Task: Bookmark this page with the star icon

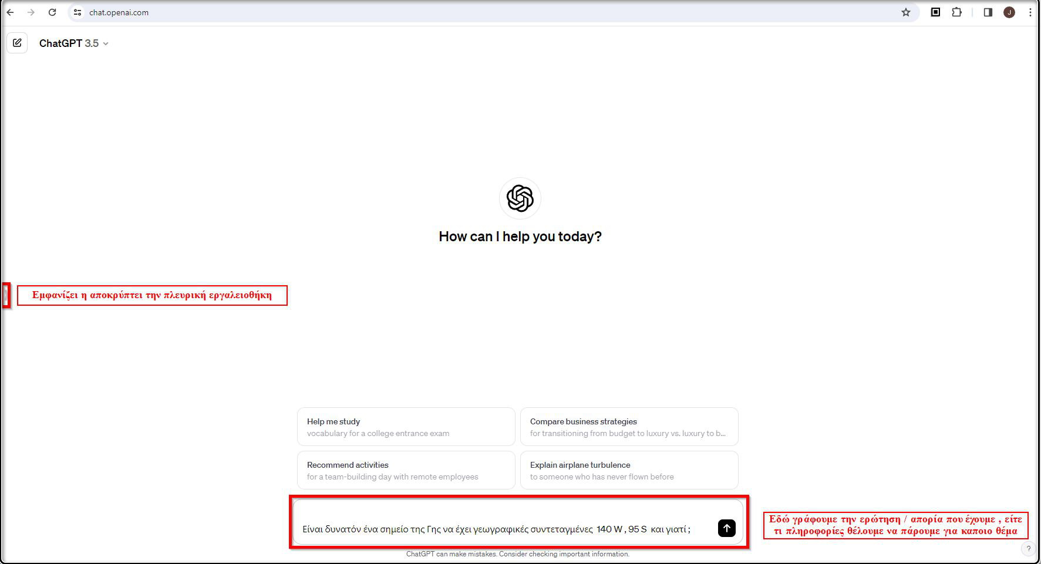Action: tap(906, 12)
